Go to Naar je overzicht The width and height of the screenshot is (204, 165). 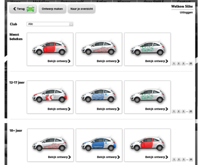pyautogui.click(x=82, y=9)
